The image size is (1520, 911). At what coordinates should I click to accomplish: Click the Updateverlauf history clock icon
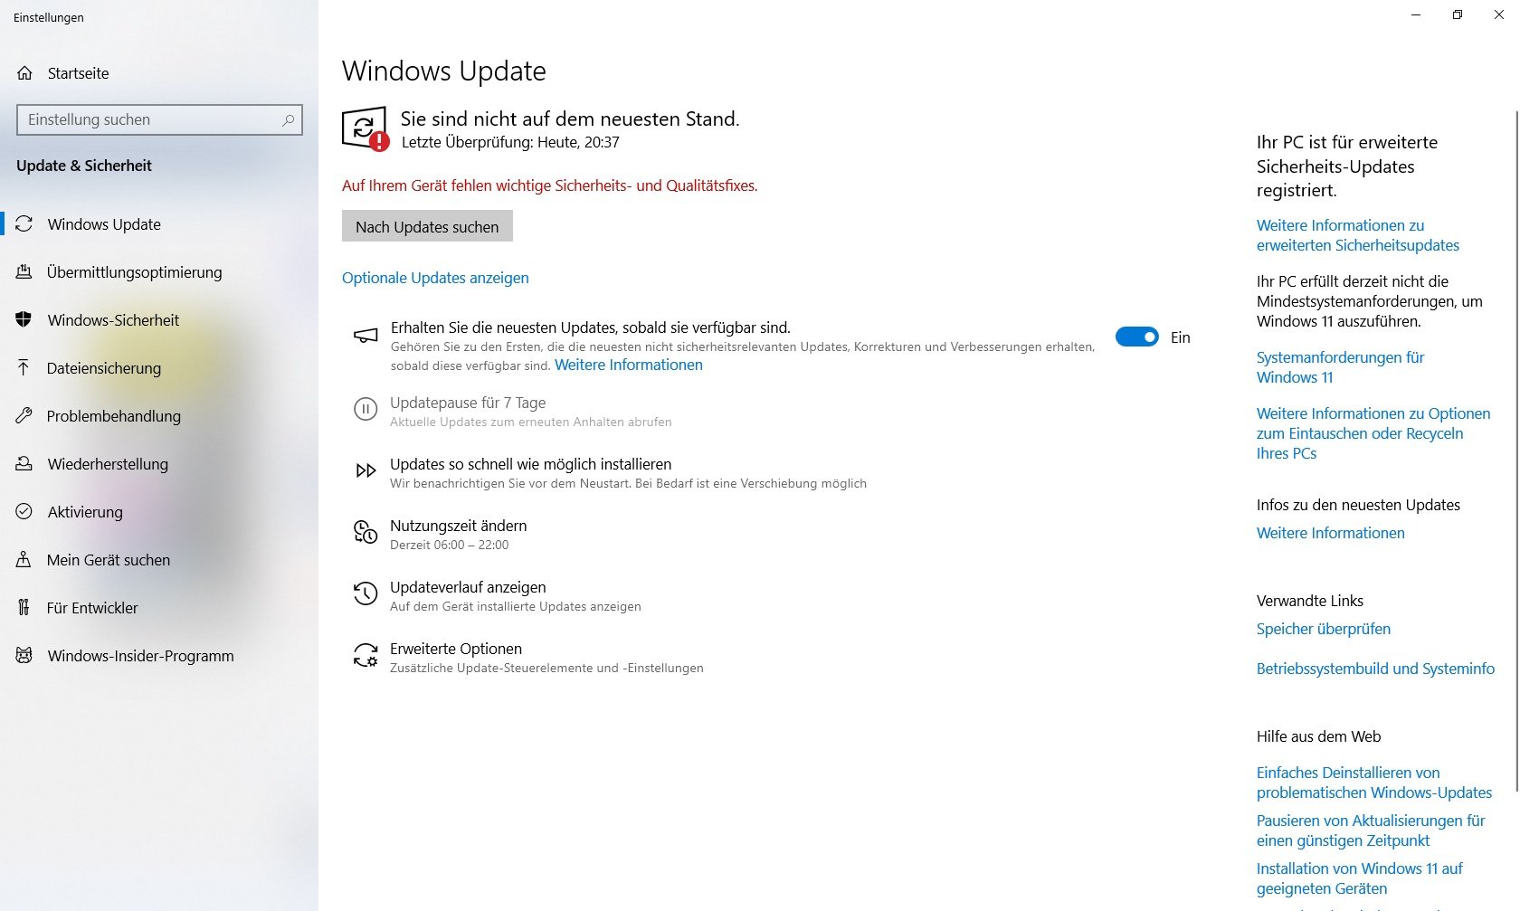[366, 593]
